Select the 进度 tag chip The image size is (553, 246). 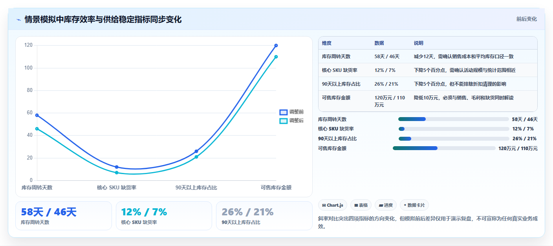386,205
